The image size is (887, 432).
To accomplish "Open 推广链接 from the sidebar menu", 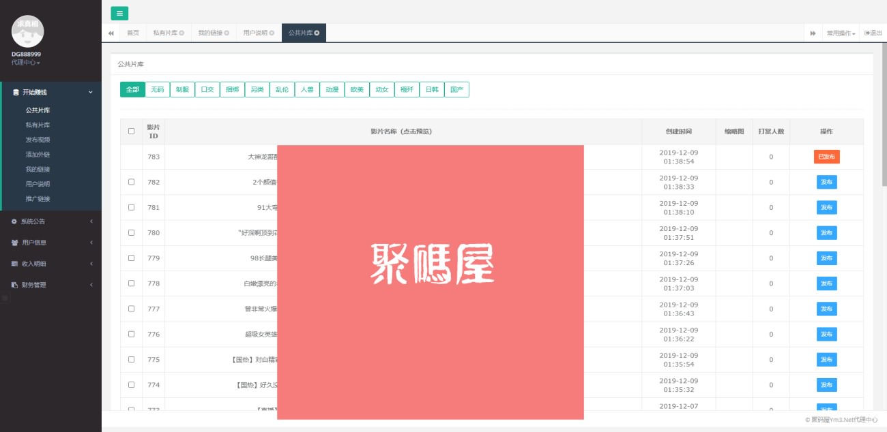I will (x=38, y=199).
